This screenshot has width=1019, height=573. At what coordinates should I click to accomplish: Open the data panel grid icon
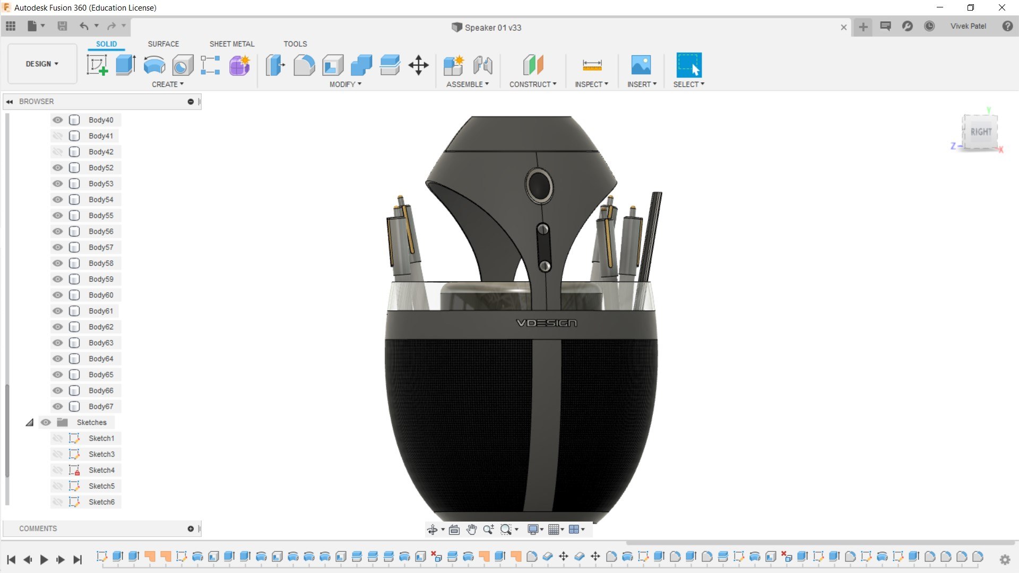click(x=11, y=25)
